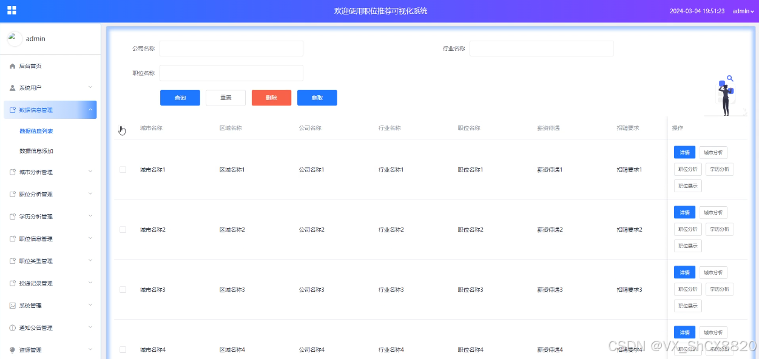
Task: Click the 薪资待遇 column header
Action: pyautogui.click(x=548, y=129)
